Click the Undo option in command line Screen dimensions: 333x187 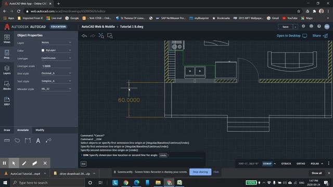pos(163,155)
